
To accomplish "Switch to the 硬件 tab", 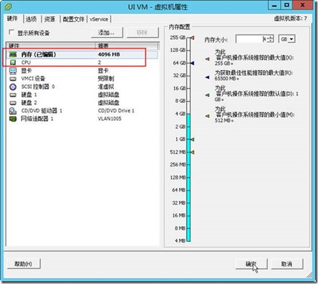I will tap(12, 19).
